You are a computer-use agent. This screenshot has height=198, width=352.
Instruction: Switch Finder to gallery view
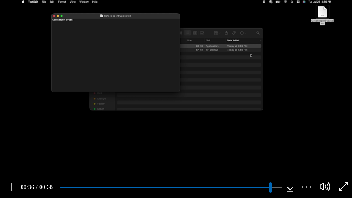(x=202, y=33)
